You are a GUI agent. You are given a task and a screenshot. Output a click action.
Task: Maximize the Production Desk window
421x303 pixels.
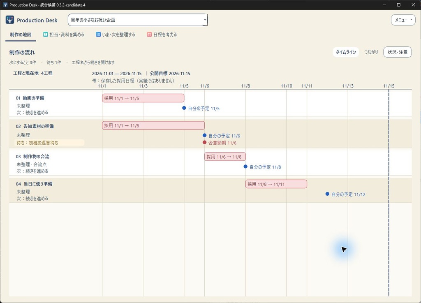tap(399, 5)
